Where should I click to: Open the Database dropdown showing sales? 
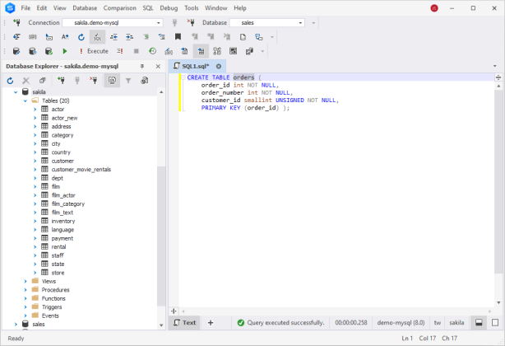[267, 23]
